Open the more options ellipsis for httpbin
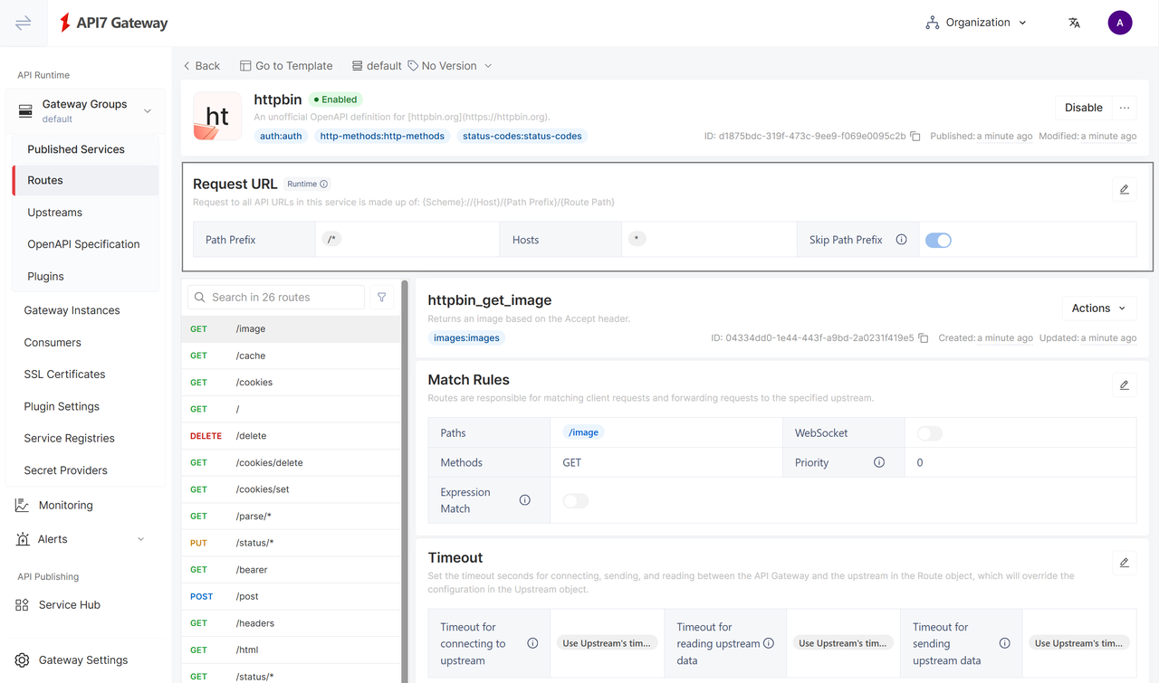 tap(1125, 108)
